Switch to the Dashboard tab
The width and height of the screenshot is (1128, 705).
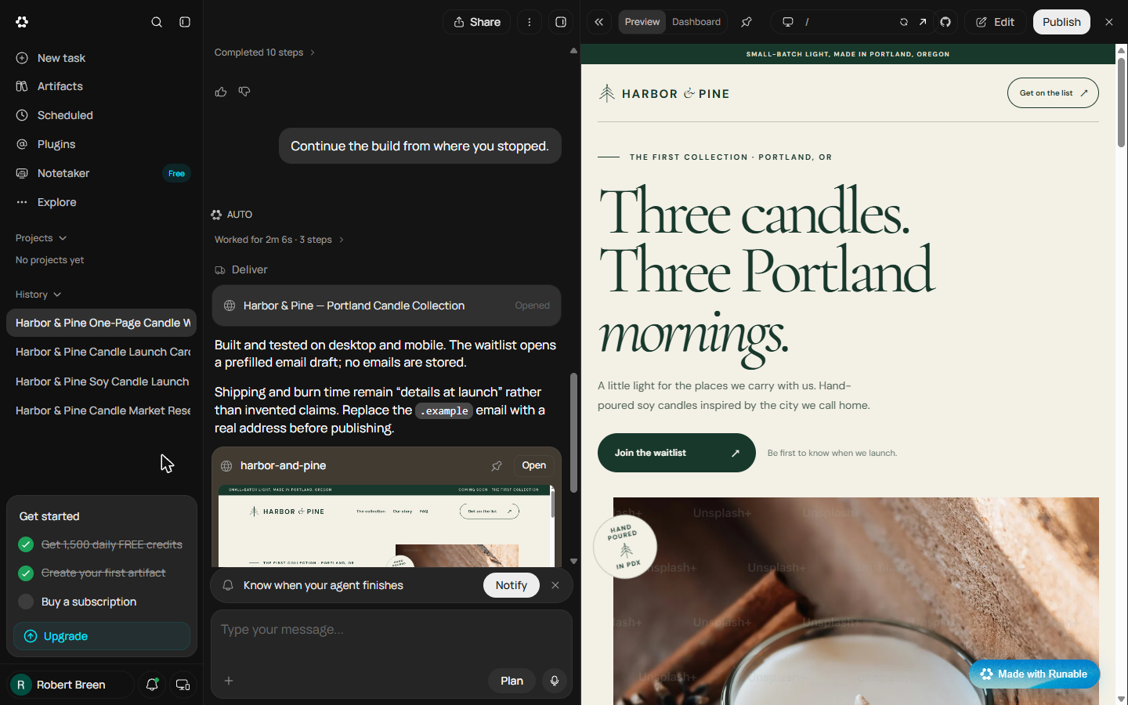point(696,22)
